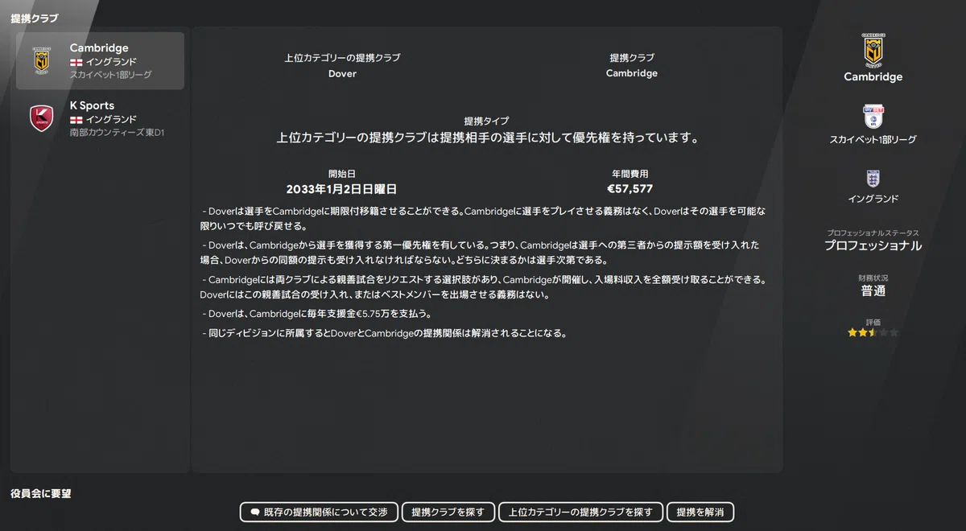Click the 役員会に要望 heading
Viewport: 966px width, 531px height.
[41, 493]
